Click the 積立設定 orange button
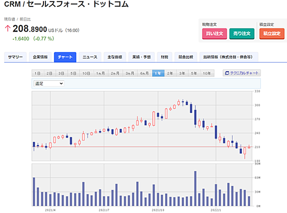 [x=272, y=34]
